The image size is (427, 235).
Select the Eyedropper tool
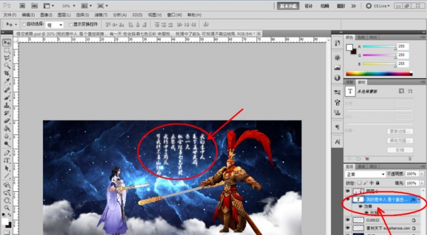[7, 81]
